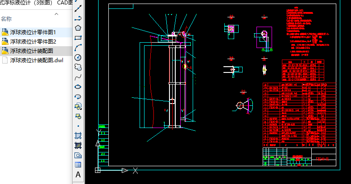351x184 pixels.
Task: Apply the Gradient fill tool
Action: point(78,145)
